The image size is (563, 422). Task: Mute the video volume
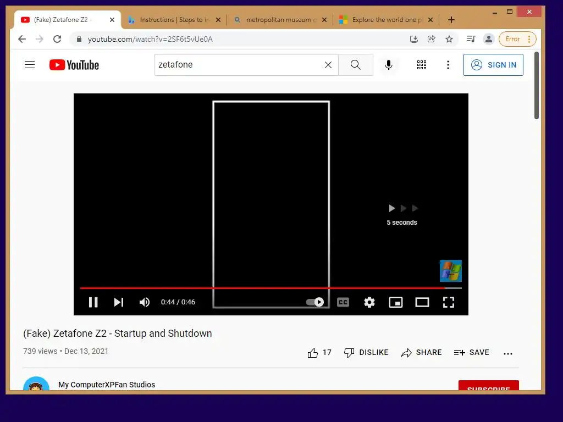click(x=145, y=302)
